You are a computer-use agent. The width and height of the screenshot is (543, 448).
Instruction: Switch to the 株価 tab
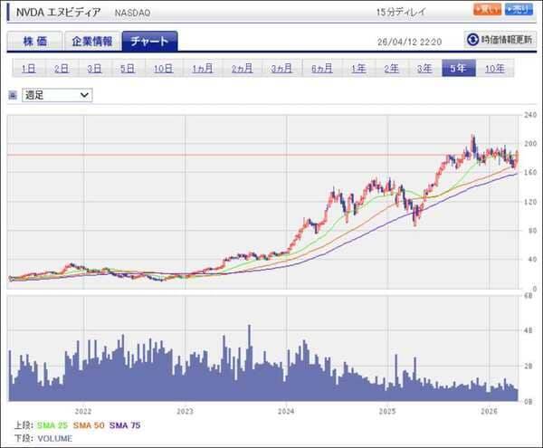(x=35, y=41)
